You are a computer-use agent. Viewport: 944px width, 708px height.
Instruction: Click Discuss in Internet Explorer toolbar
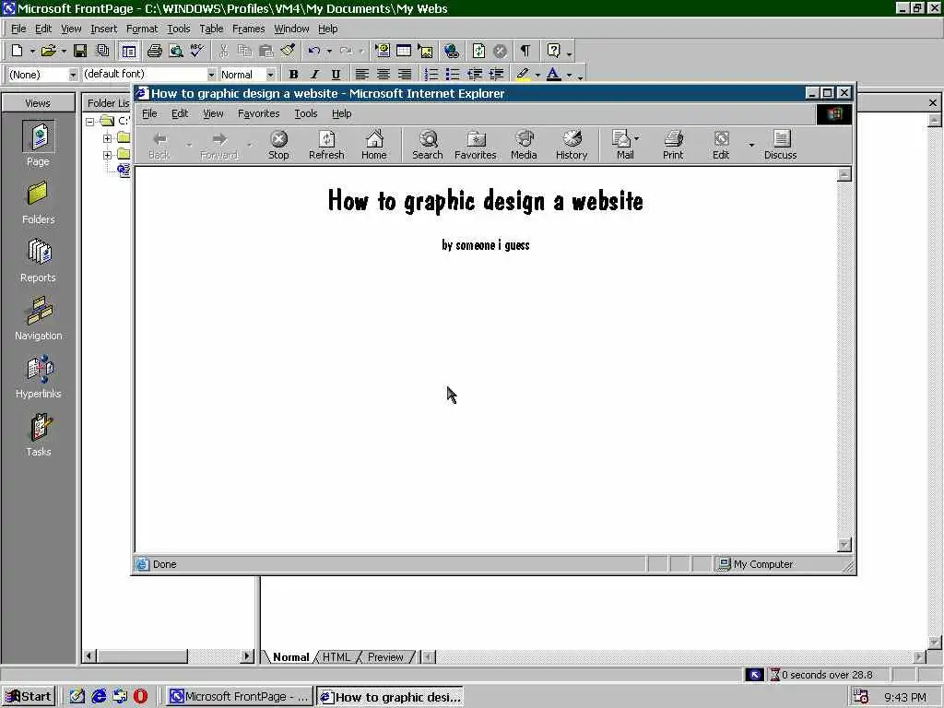point(780,145)
